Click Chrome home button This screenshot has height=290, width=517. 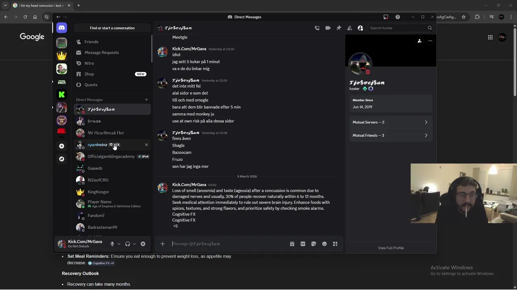35,17
